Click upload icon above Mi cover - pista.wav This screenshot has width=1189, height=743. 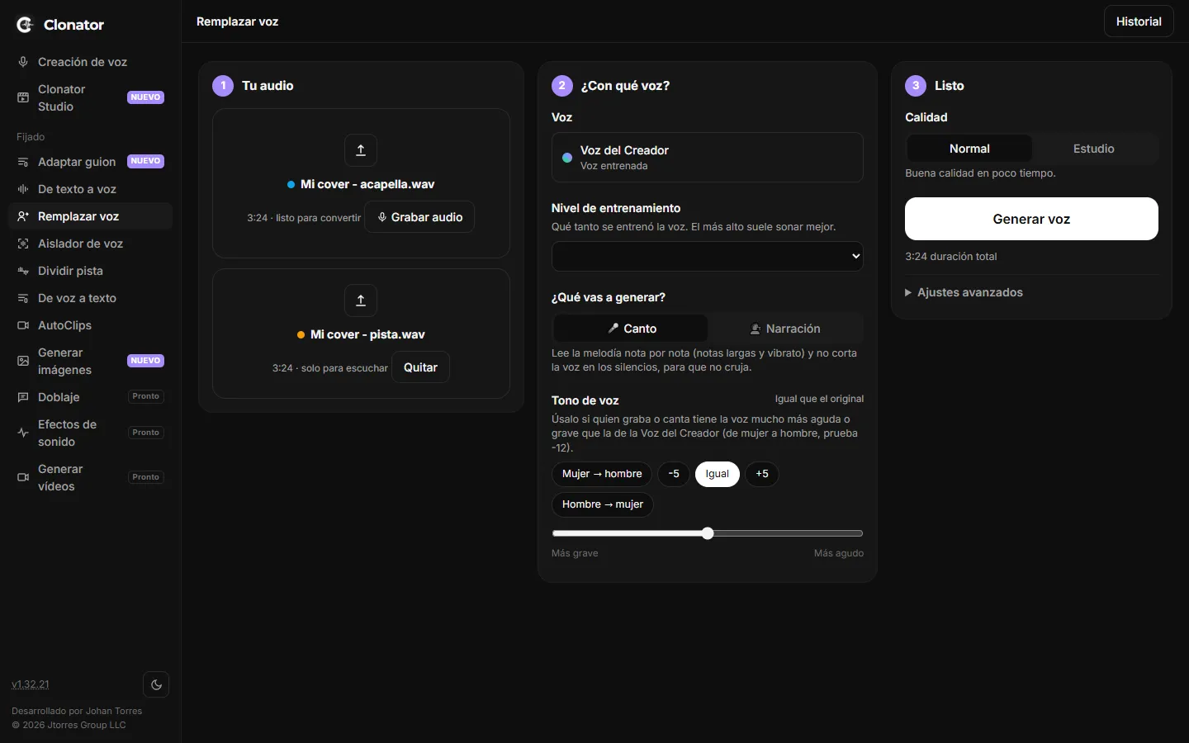pyautogui.click(x=361, y=301)
